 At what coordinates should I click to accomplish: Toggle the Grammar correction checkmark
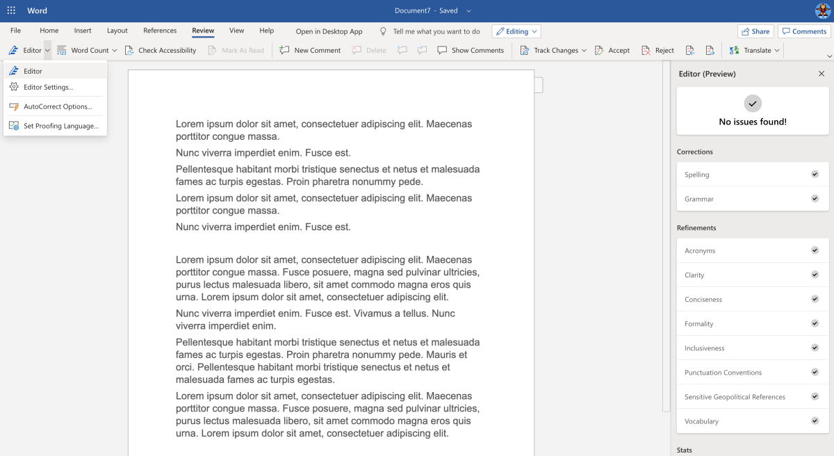(815, 198)
